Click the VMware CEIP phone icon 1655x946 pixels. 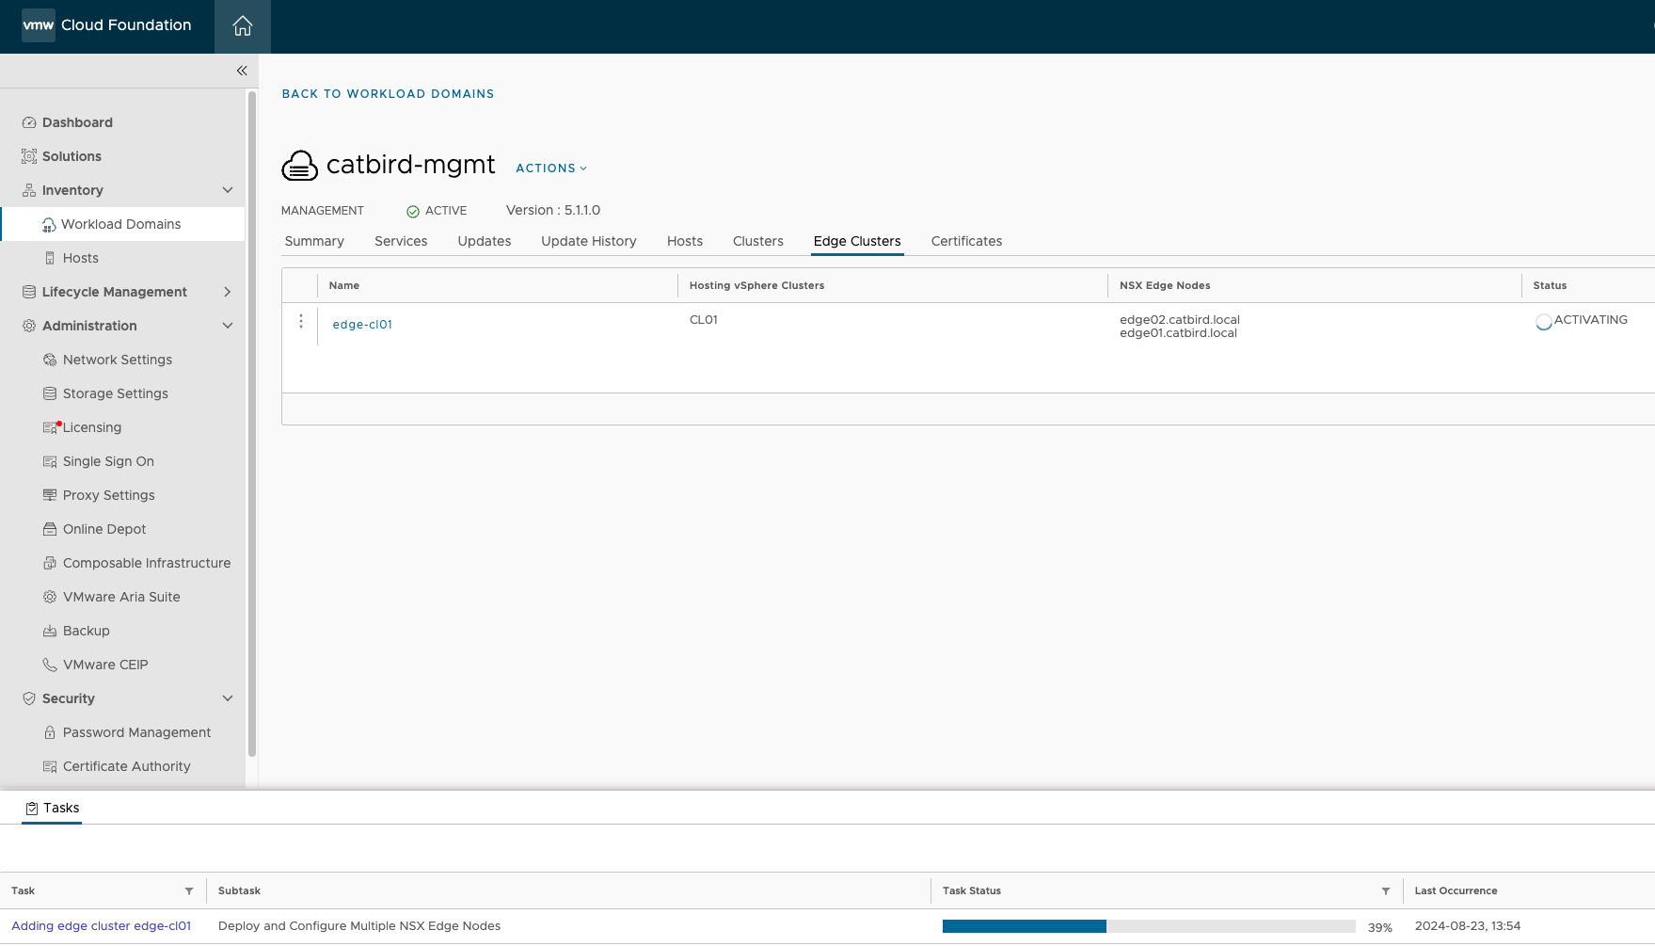click(50, 665)
